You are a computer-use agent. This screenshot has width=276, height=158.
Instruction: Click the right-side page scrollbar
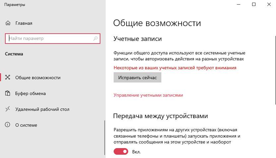pyautogui.click(x=275, y=70)
